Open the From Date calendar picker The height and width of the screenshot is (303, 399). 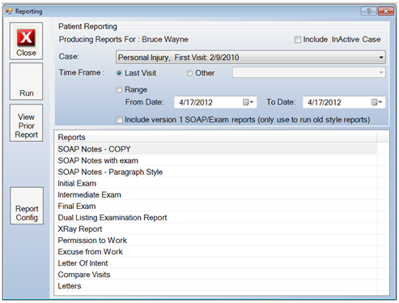(248, 102)
